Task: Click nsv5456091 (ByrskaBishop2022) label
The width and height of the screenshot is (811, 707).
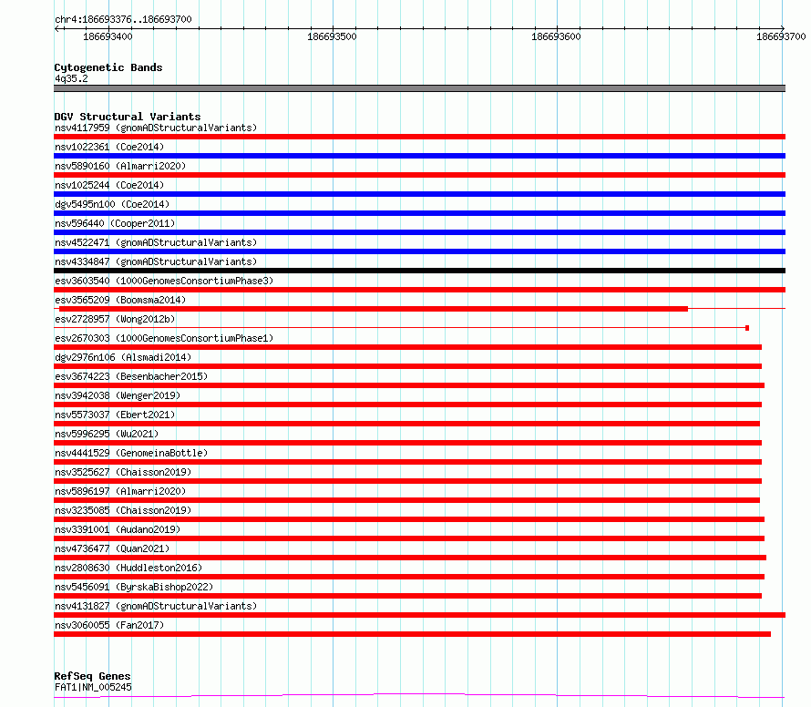Action: tap(134, 587)
